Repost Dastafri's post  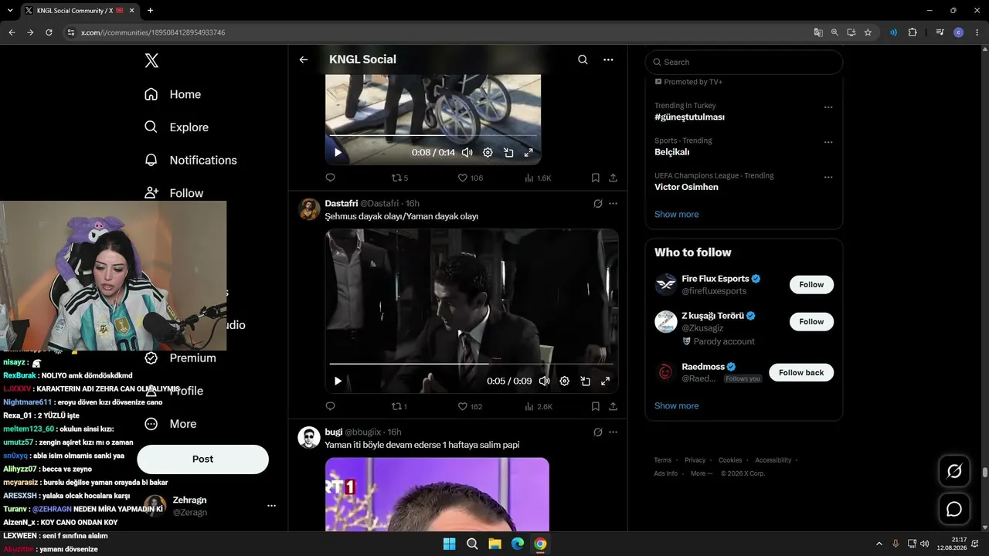point(399,406)
